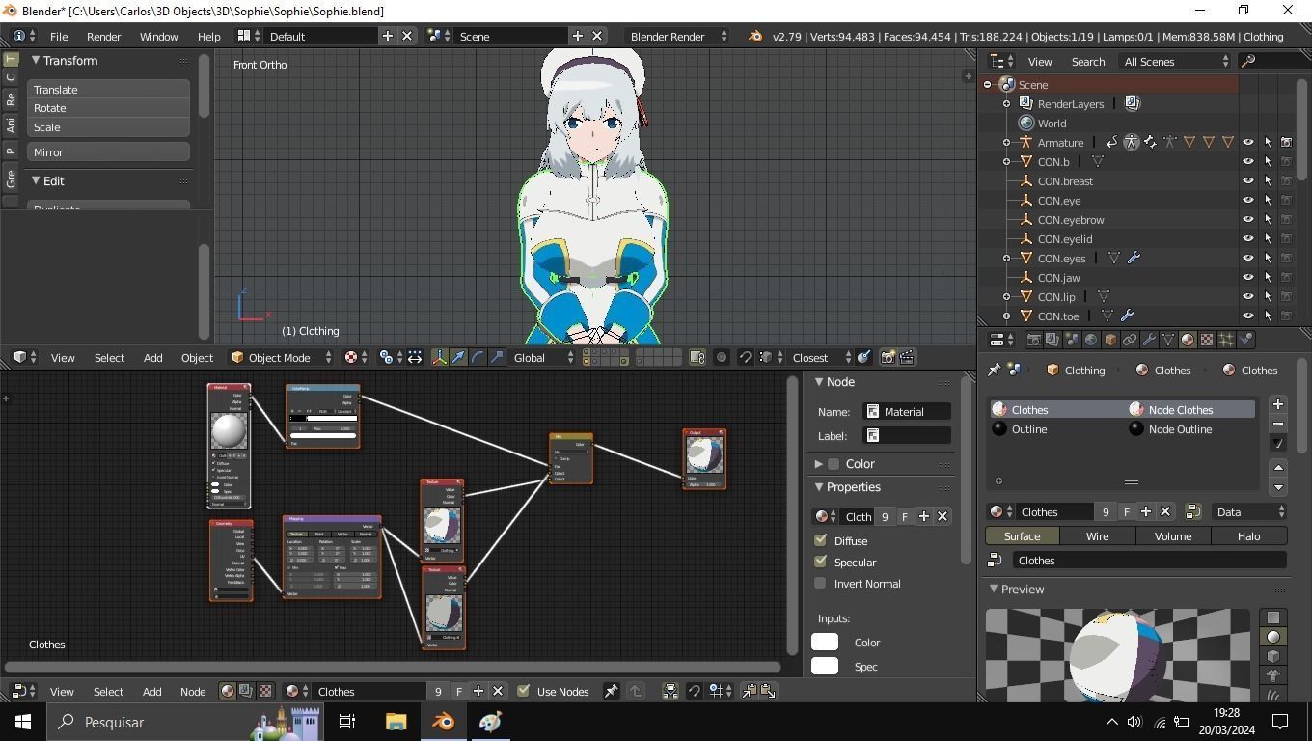The width and height of the screenshot is (1312, 741).
Task: Click the OpenGL render image camera icon
Action: point(888,357)
